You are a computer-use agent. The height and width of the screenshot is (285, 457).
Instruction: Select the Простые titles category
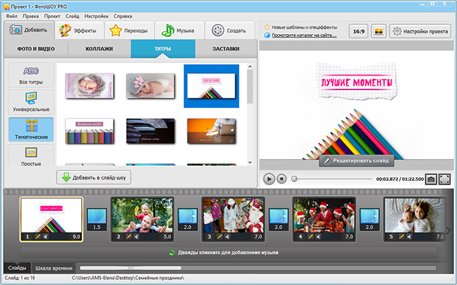pos(30,156)
